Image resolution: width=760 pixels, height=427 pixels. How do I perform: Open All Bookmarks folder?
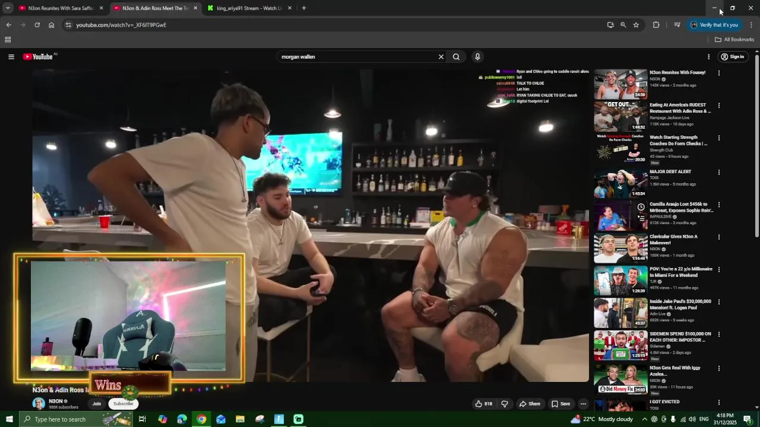click(734, 40)
